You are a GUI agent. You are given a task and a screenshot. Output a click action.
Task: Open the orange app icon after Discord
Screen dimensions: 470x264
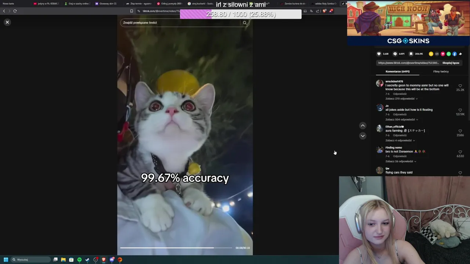(120, 260)
